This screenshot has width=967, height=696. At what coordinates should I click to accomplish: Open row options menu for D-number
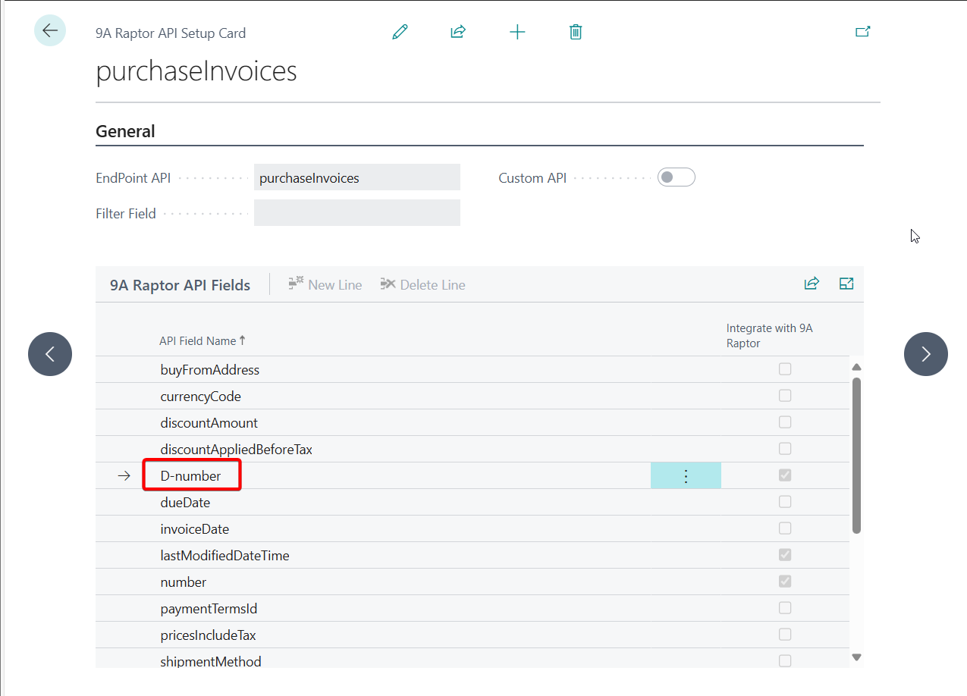[x=686, y=476]
